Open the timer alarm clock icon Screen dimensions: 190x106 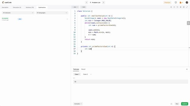(x=176, y=3)
